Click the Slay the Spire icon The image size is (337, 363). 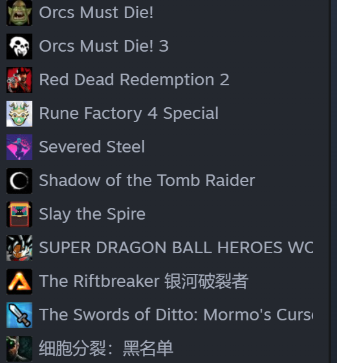[x=19, y=214]
